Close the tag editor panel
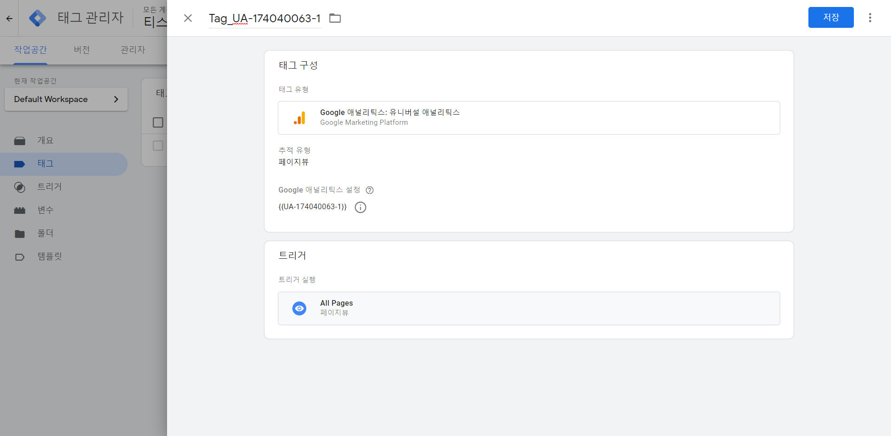The width and height of the screenshot is (891, 436). (x=188, y=18)
